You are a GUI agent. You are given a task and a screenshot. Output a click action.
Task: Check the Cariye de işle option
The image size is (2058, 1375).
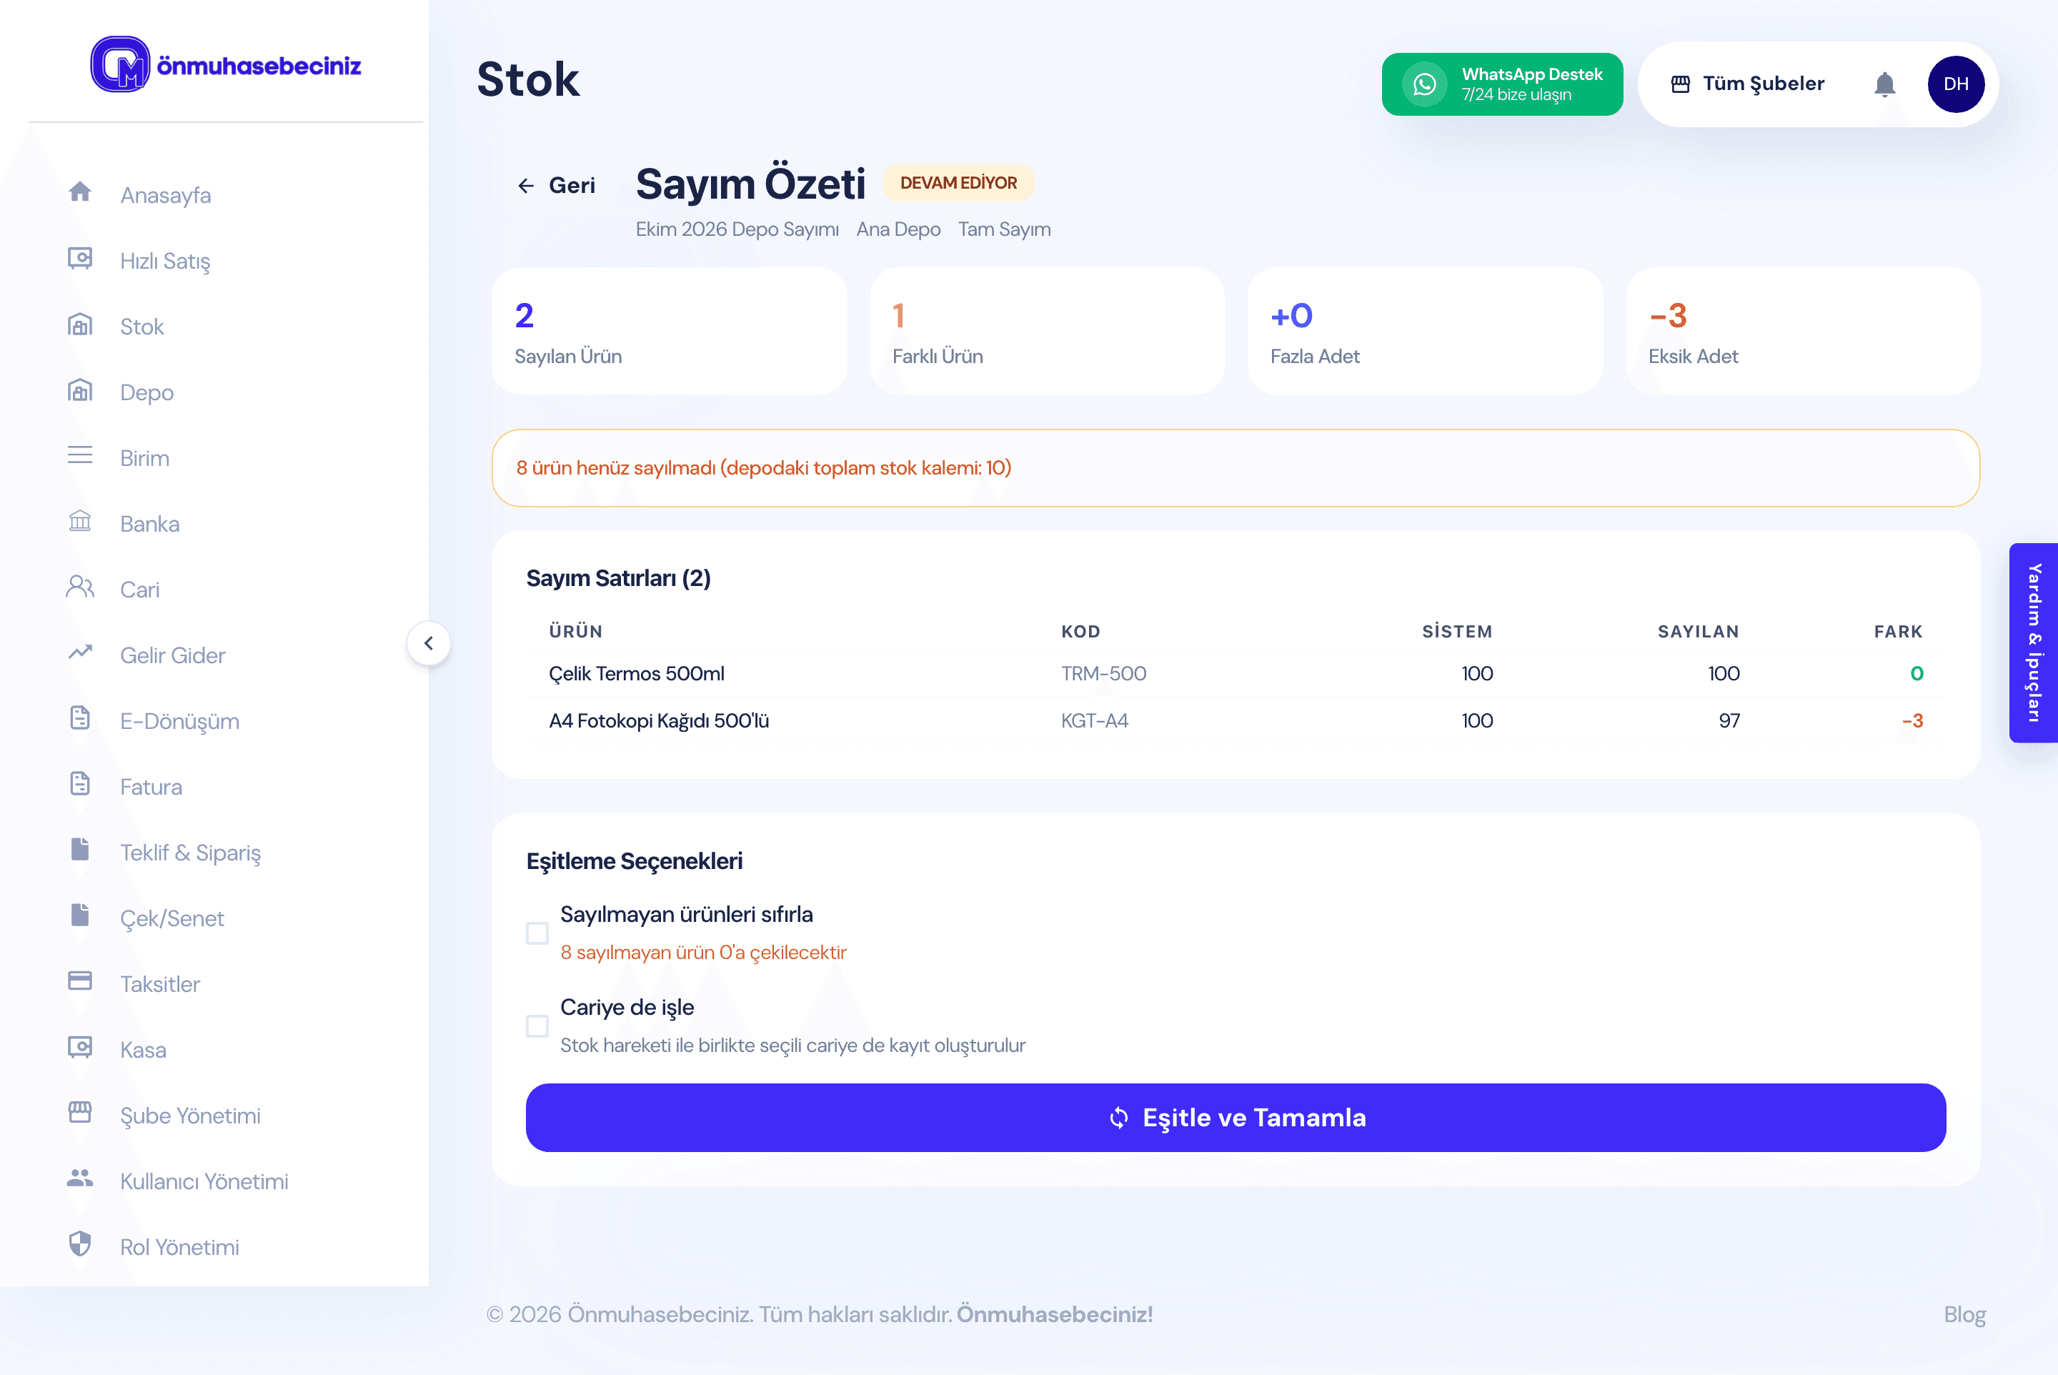tap(537, 1026)
